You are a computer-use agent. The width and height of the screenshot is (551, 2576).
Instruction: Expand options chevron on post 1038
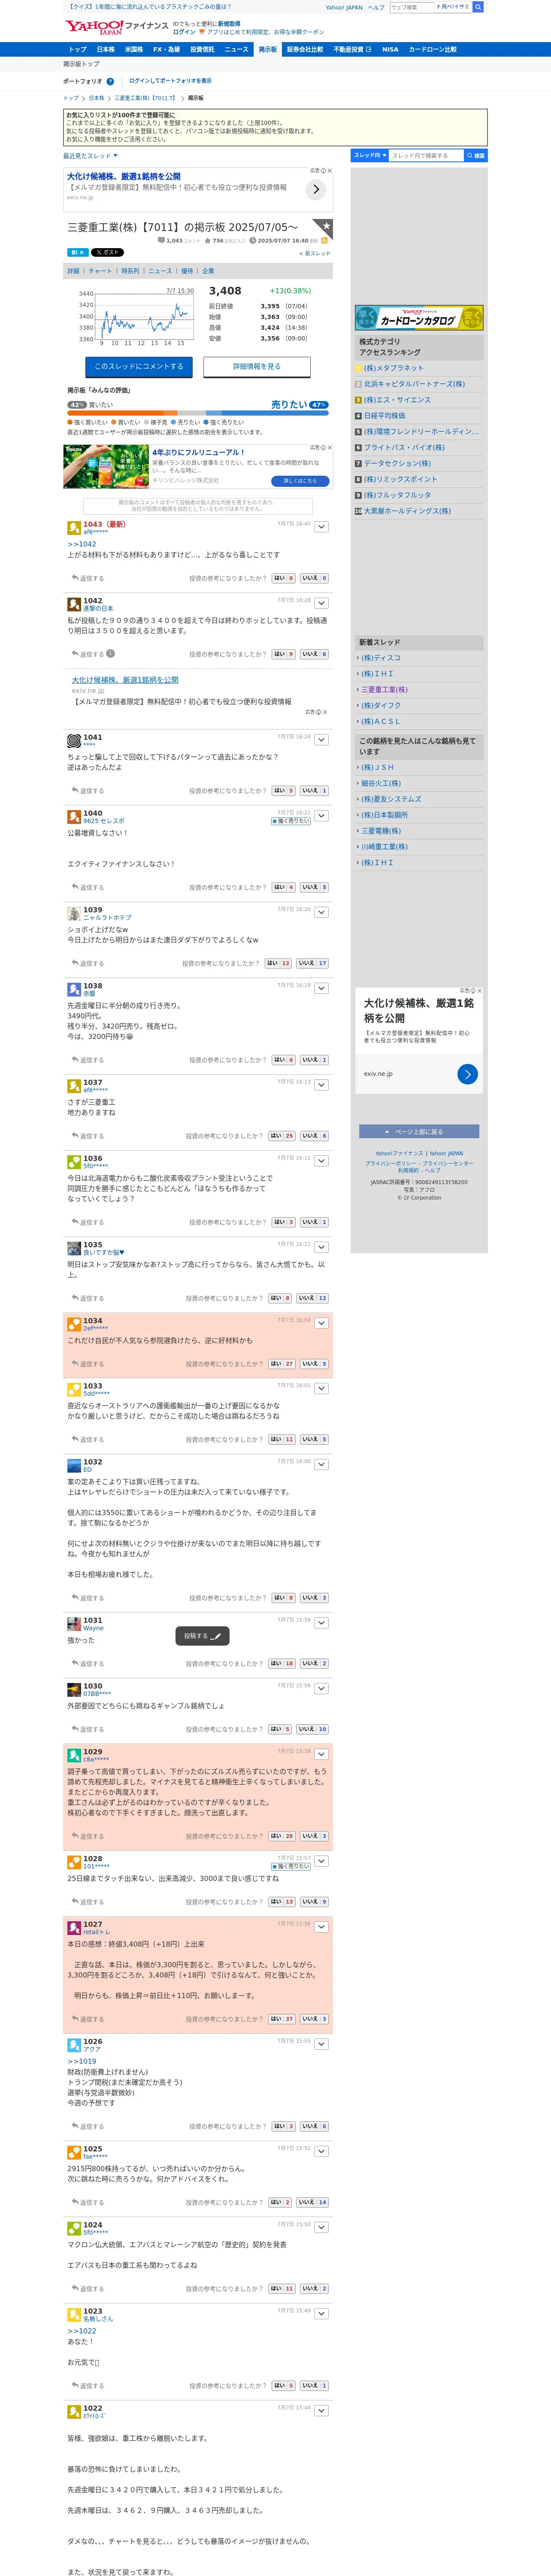(x=321, y=988)
